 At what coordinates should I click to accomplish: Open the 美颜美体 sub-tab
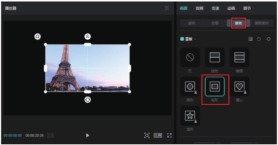pos(262,23)
